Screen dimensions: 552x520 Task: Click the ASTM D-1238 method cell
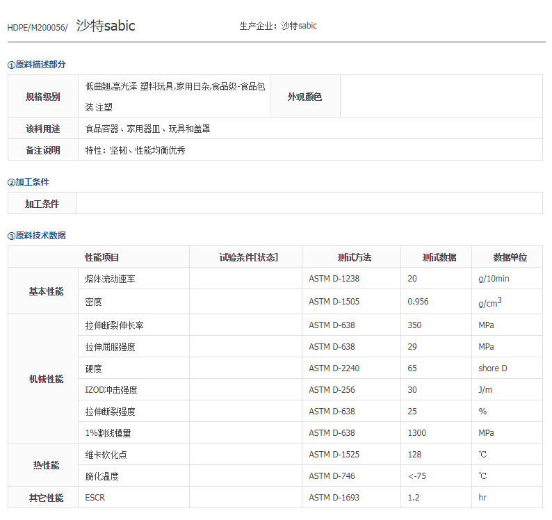click(x=351, y=279)
